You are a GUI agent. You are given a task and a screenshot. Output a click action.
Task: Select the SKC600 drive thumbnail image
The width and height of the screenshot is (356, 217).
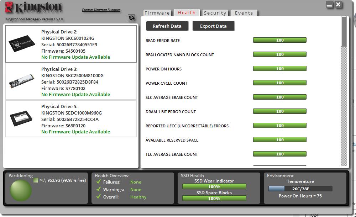(21, 44)
